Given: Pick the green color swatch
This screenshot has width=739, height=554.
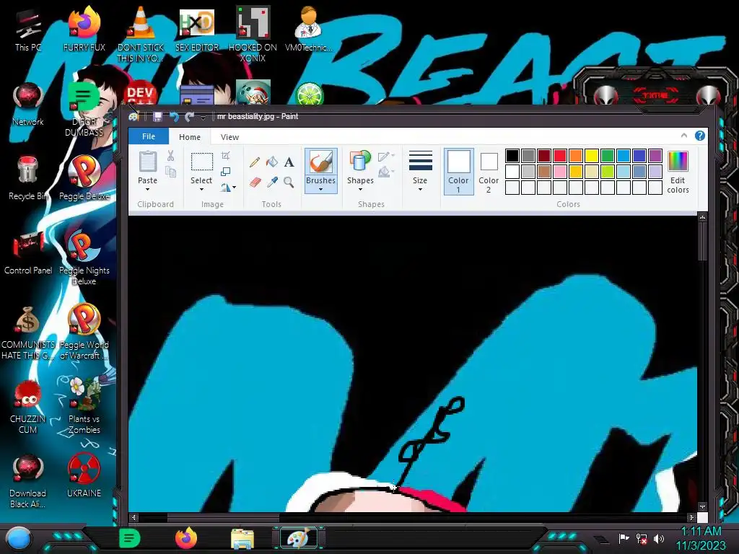Looking at the screenshot, I should [x=608, y=156].
